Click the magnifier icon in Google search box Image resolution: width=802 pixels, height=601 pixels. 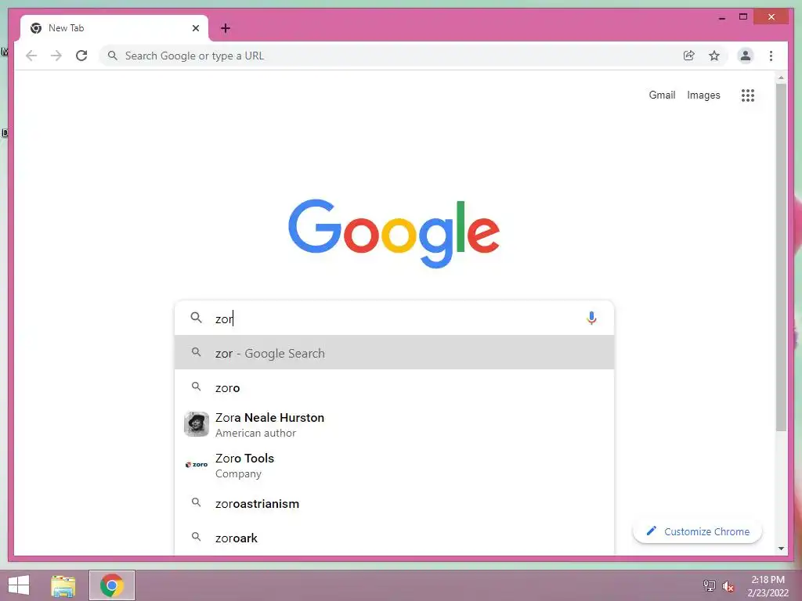196,318
